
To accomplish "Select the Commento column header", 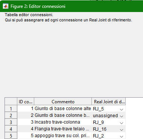I will pyautogui.click(x=63, y=101).
